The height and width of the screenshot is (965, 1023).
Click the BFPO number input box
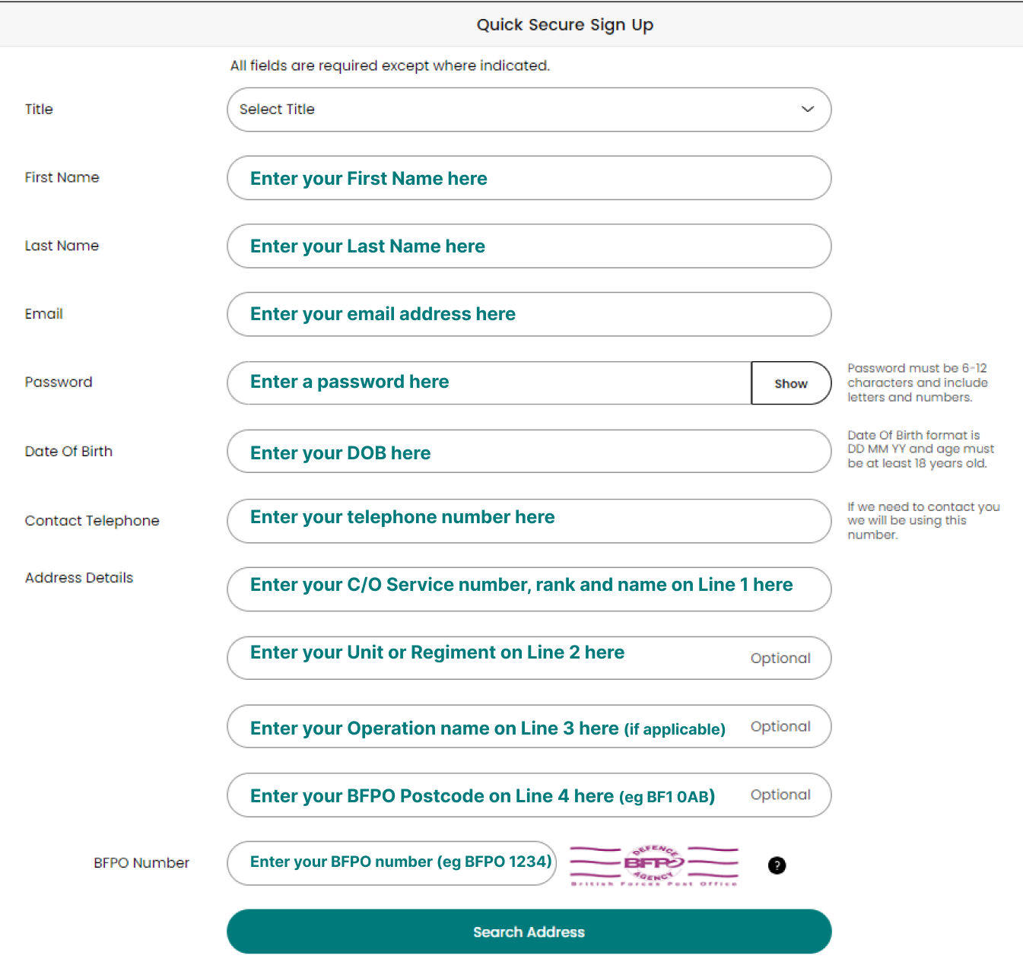point(392,863)
